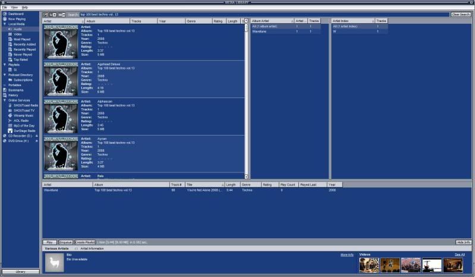Image resolution: width=475 pixels, height=277 pixels.
Task: Open the Dashboard item in sidebar
Action: [15, 14]
